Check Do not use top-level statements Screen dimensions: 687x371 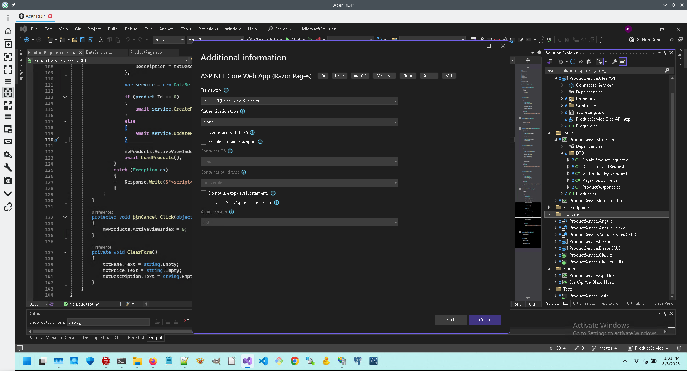click(204, 193)
